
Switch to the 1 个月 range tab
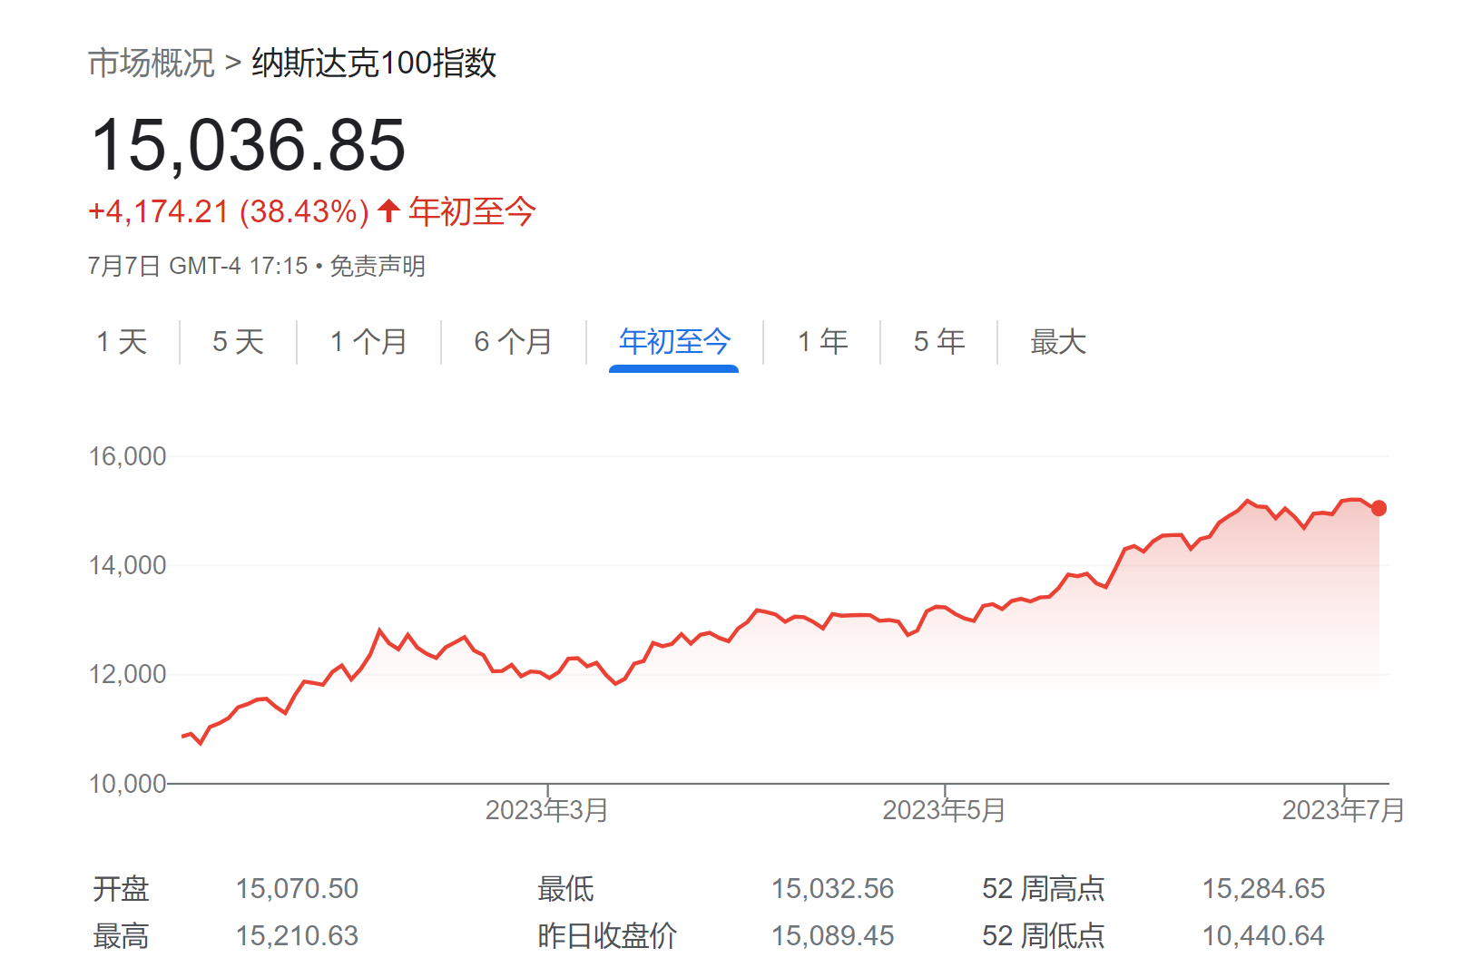368,342
